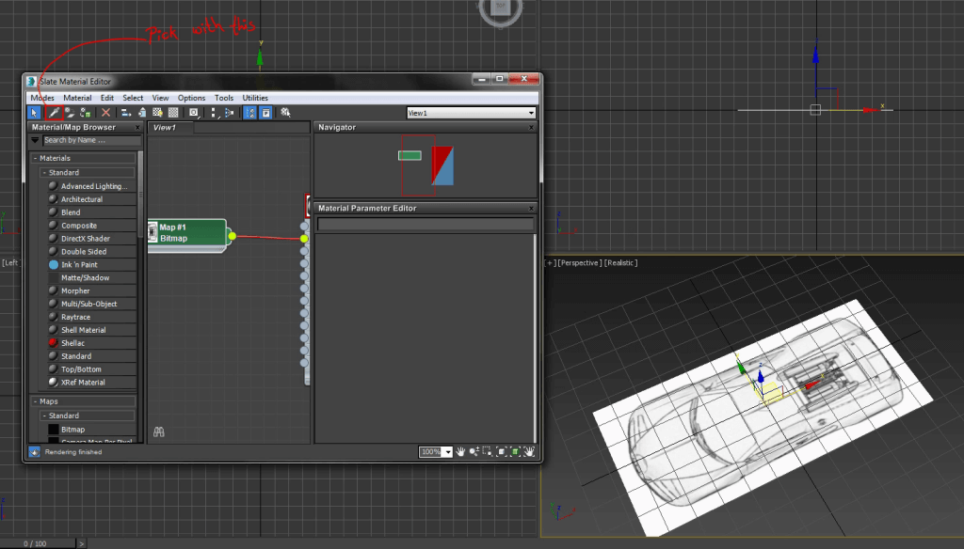This screenshot has width=964, height=549.
Task: Open the View1 dropdown list
Action: point(531,113)
